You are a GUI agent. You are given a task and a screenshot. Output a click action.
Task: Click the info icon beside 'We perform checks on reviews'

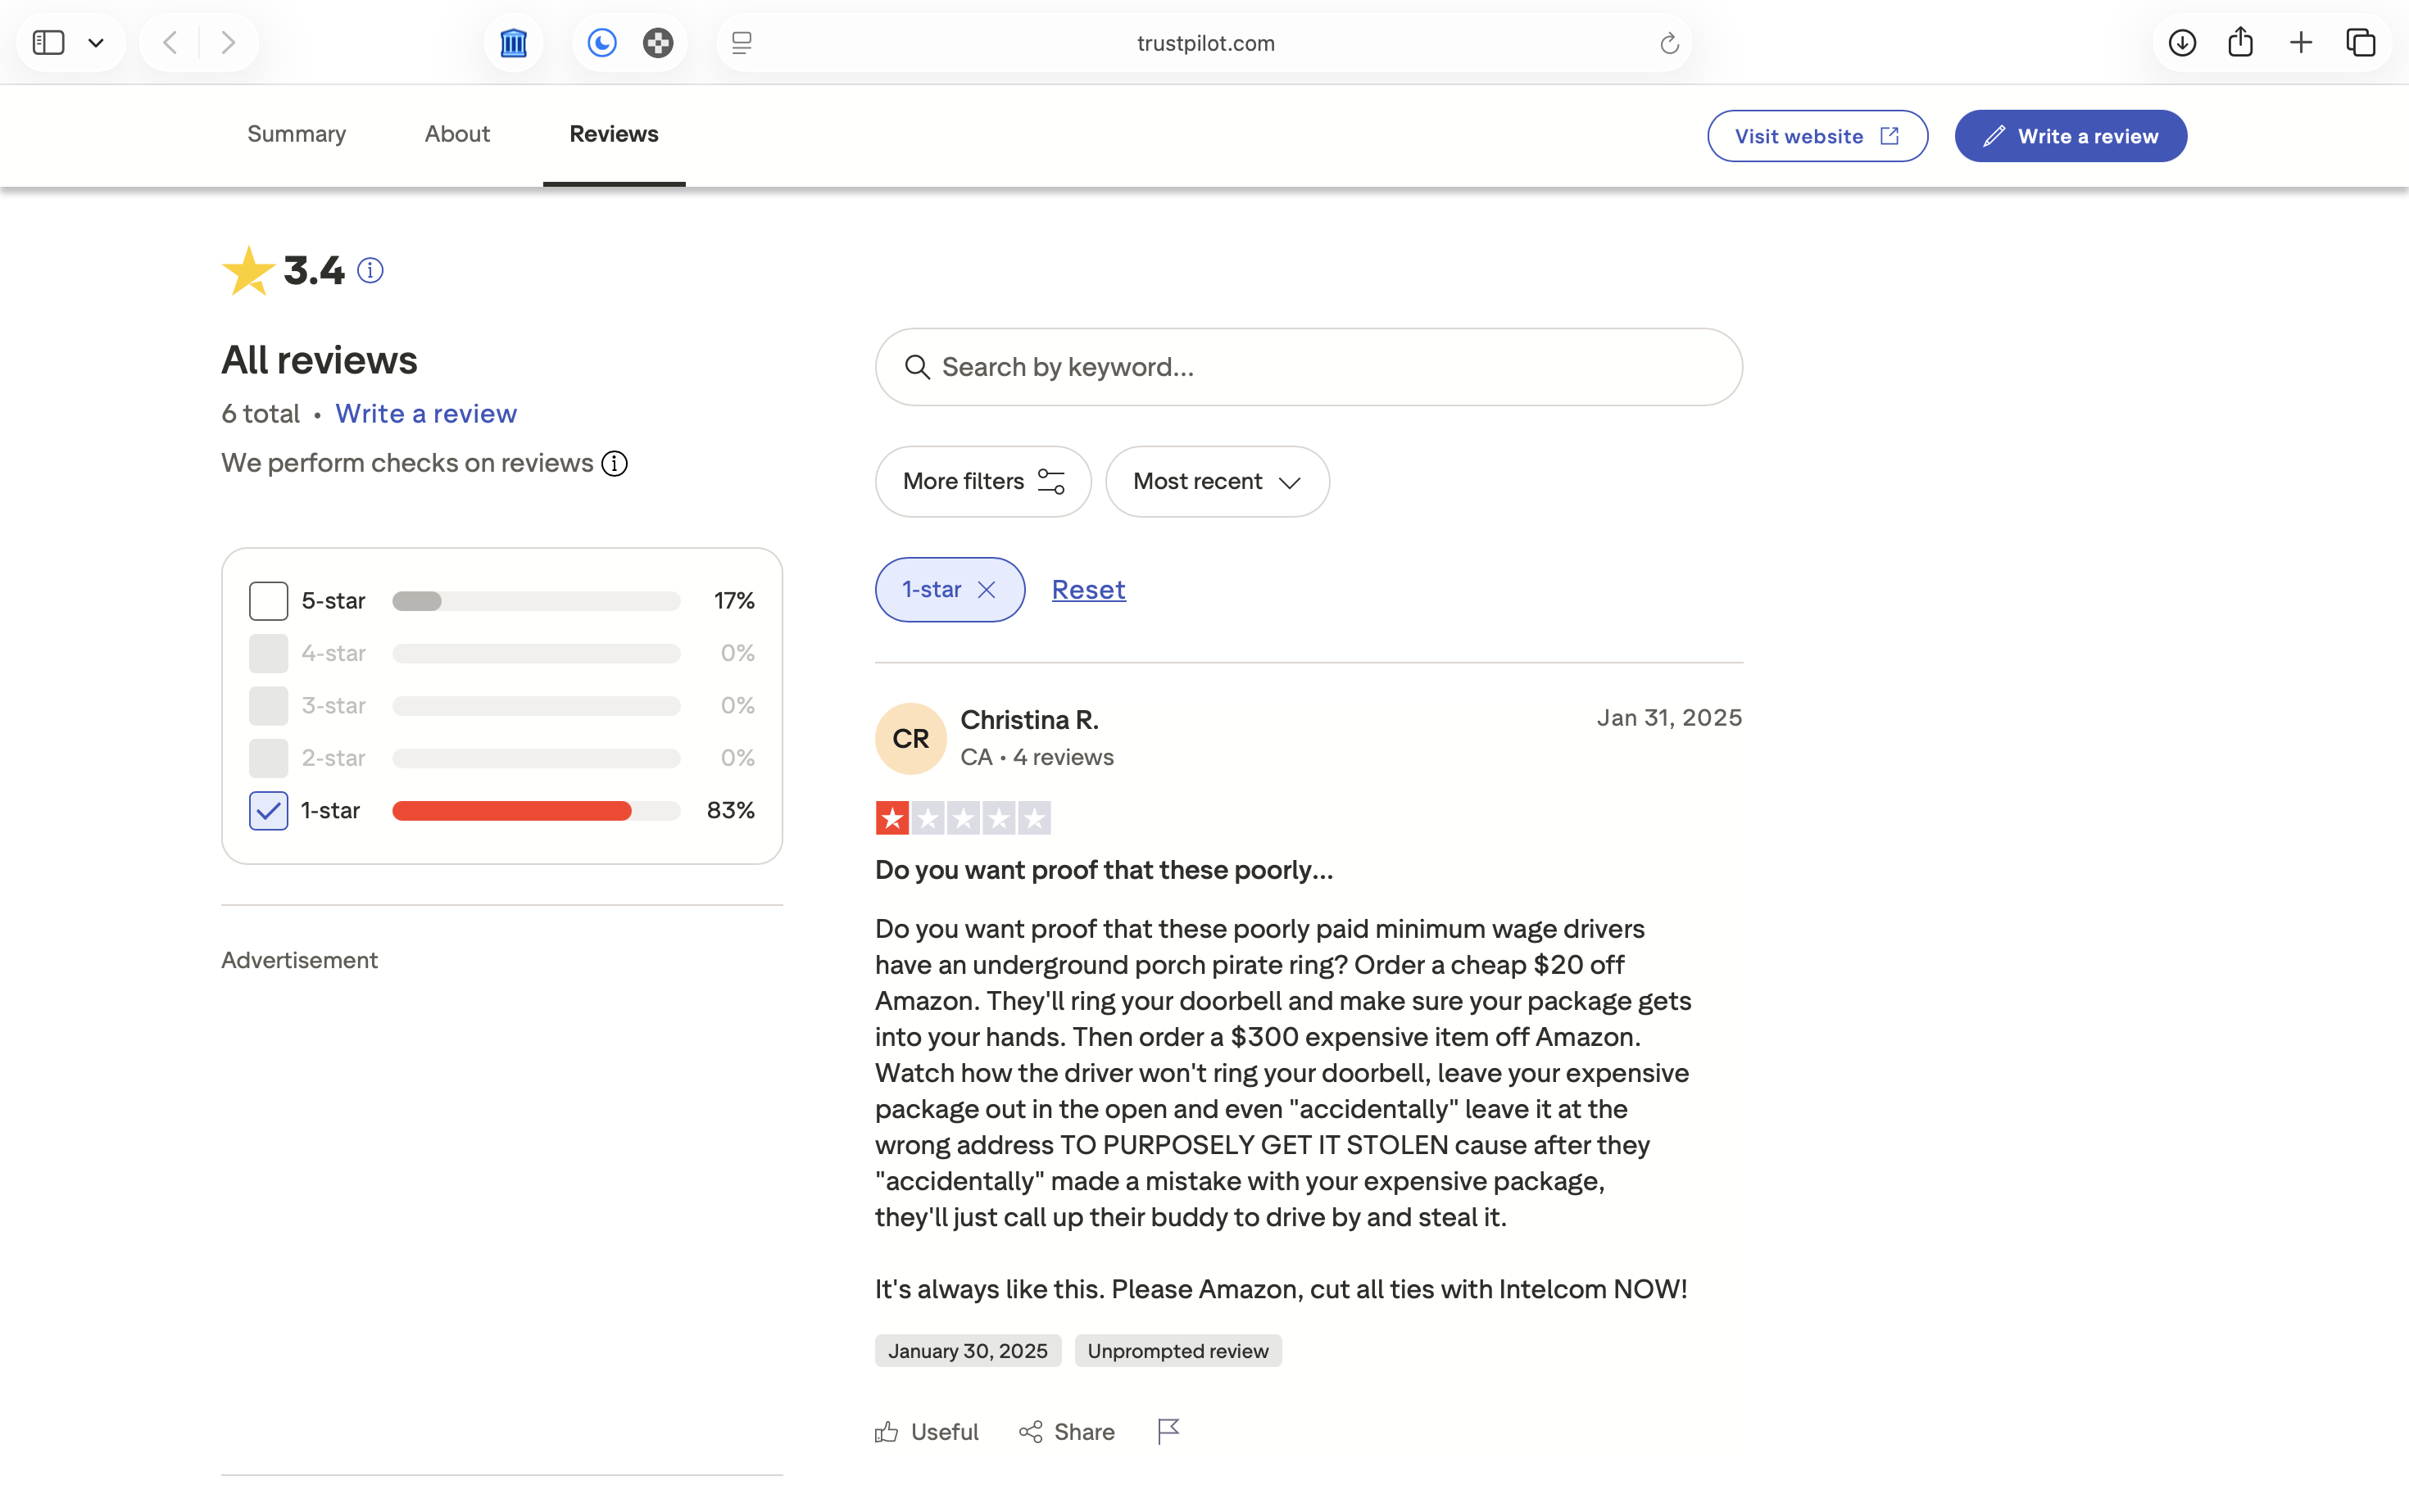(615, 463)
